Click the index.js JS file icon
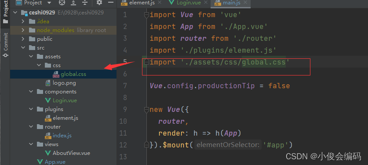Viewport: 368px width, 165px height. coord(48,136)
